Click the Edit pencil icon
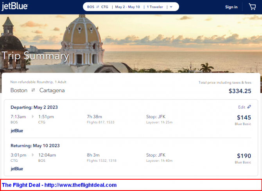This screenshot has height=191, width=262. 249,107
